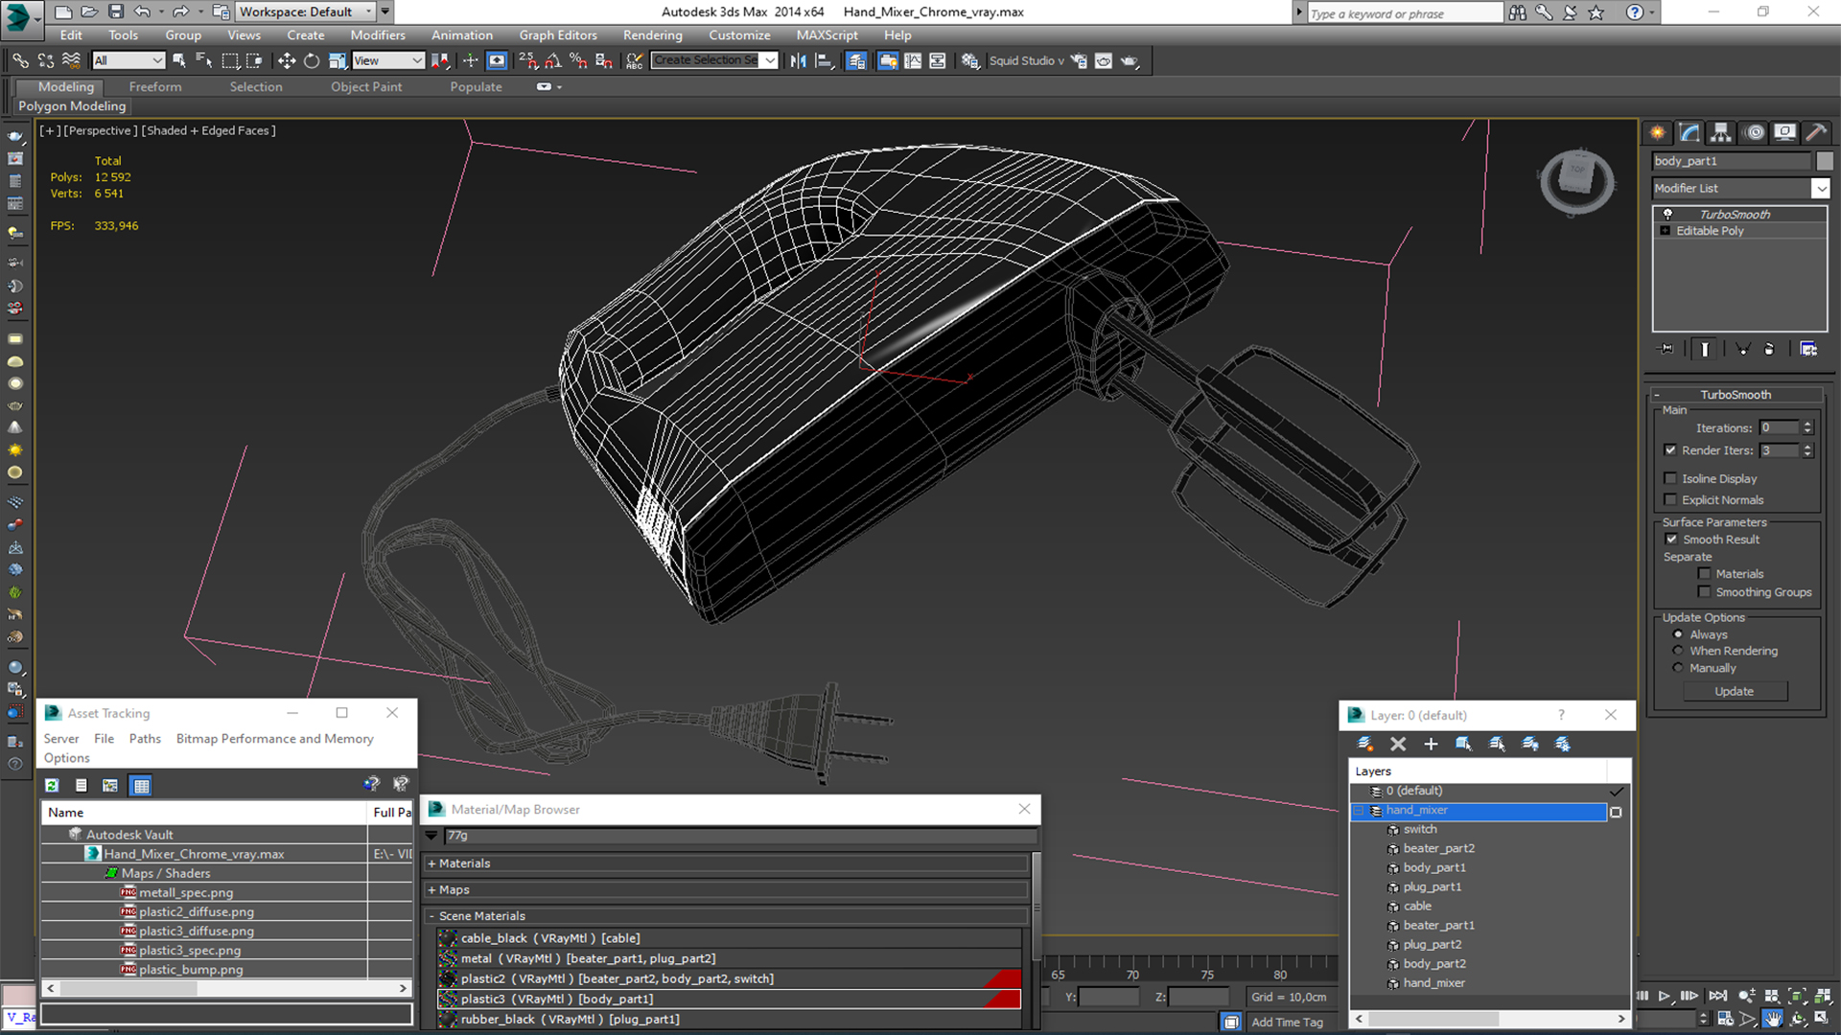Collapse Scene Materials group

[x=431, y=916]
